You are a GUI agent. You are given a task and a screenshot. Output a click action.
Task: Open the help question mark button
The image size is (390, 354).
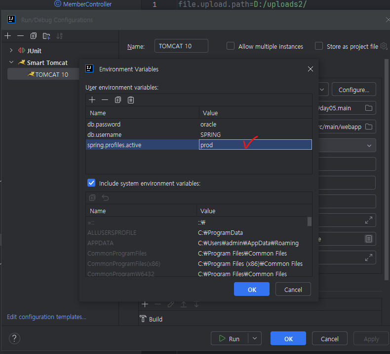pyautogui.click(x=14, y=338)
